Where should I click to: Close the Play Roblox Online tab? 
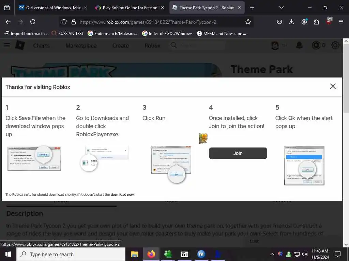pos(163,7)
